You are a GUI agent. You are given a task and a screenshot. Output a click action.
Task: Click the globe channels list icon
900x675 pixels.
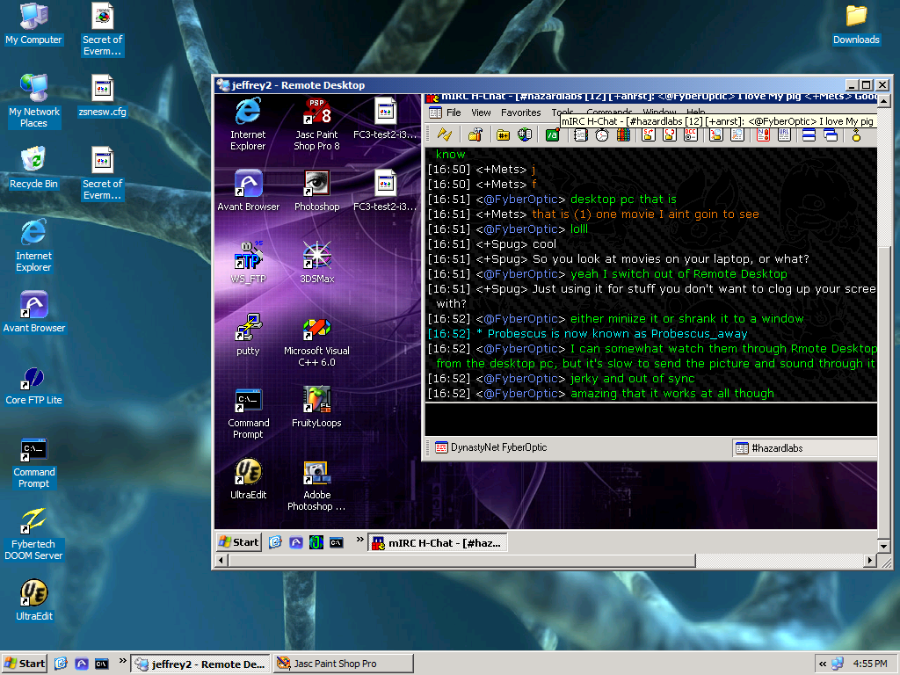525,134
